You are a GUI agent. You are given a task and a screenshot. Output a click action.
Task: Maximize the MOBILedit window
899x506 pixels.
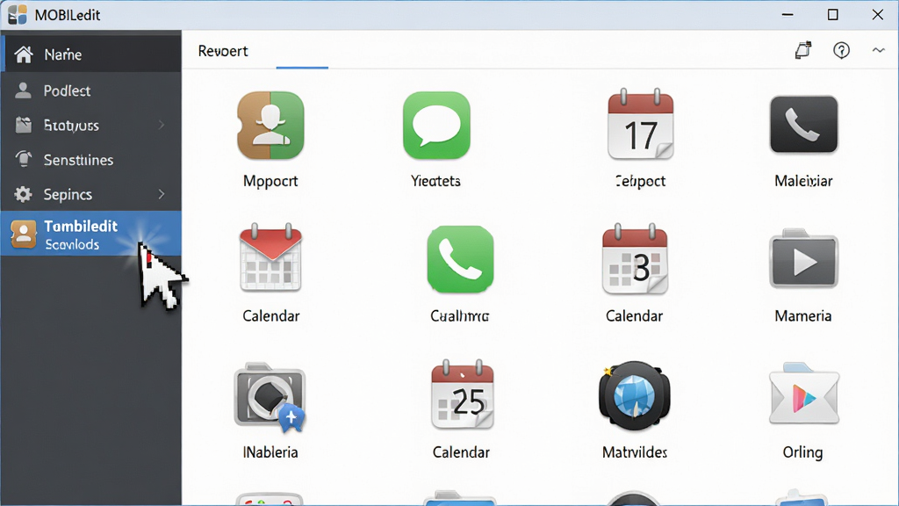click(832, 15)
